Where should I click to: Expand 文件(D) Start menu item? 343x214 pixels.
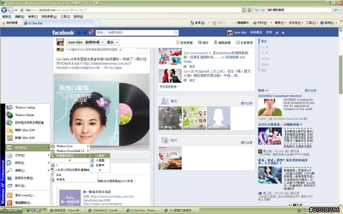click(x=28, y=155)
